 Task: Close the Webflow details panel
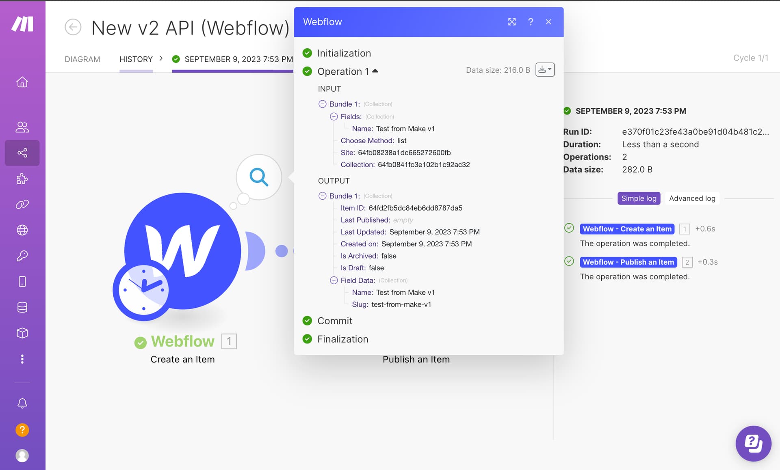click(548, 22)
